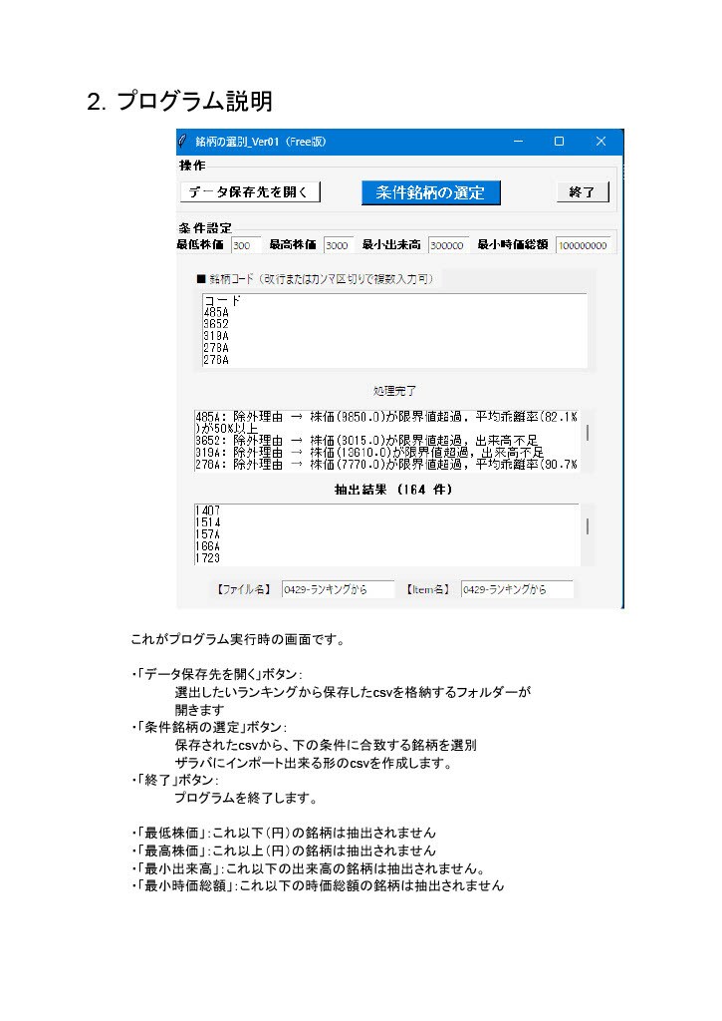Click the 【Item名】 input field
Viewport: 722px width, 1021px height.
517,589
